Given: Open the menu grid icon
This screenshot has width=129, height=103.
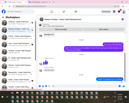Looking at the screenshot, I should click(114, 12).
